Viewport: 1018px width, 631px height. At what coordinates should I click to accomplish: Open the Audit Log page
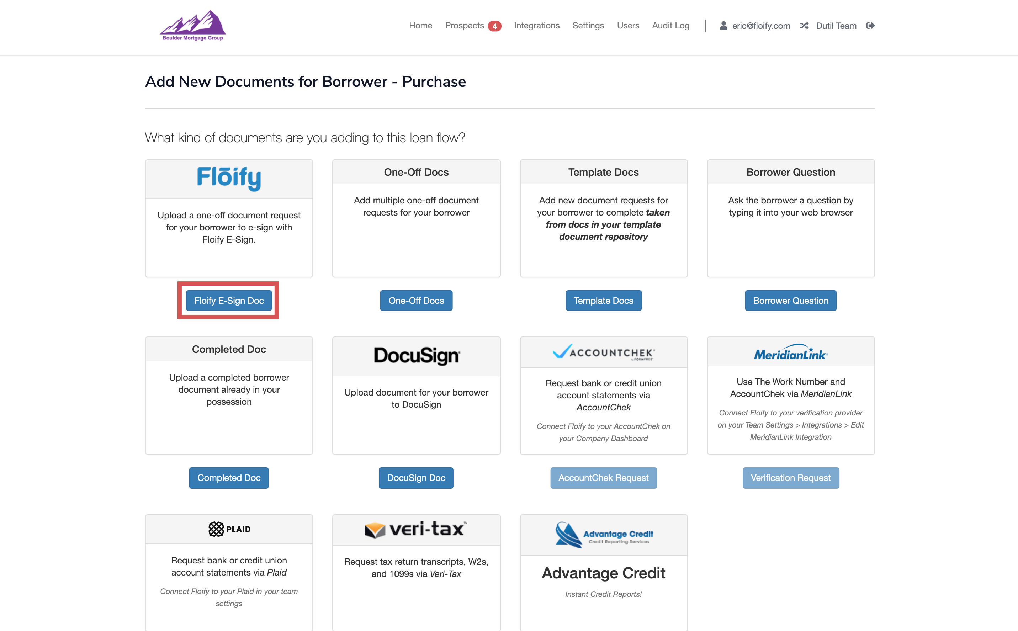pos(670,26)
